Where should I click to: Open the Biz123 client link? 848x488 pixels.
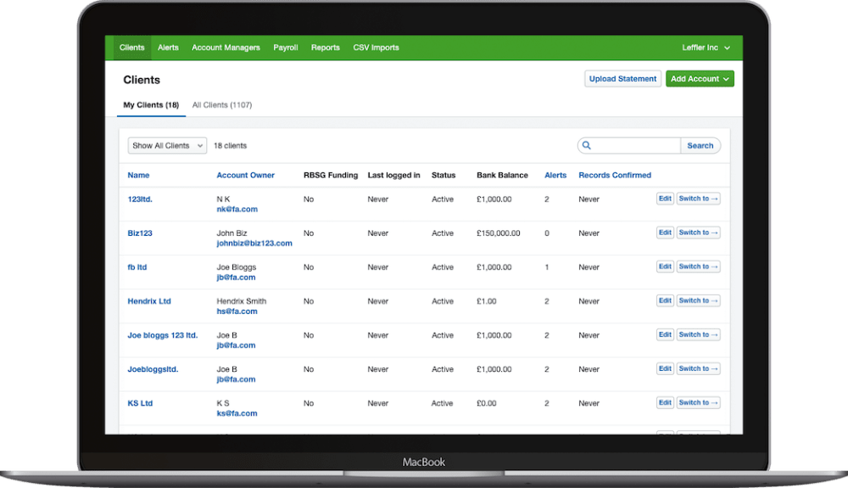point(140,233)
